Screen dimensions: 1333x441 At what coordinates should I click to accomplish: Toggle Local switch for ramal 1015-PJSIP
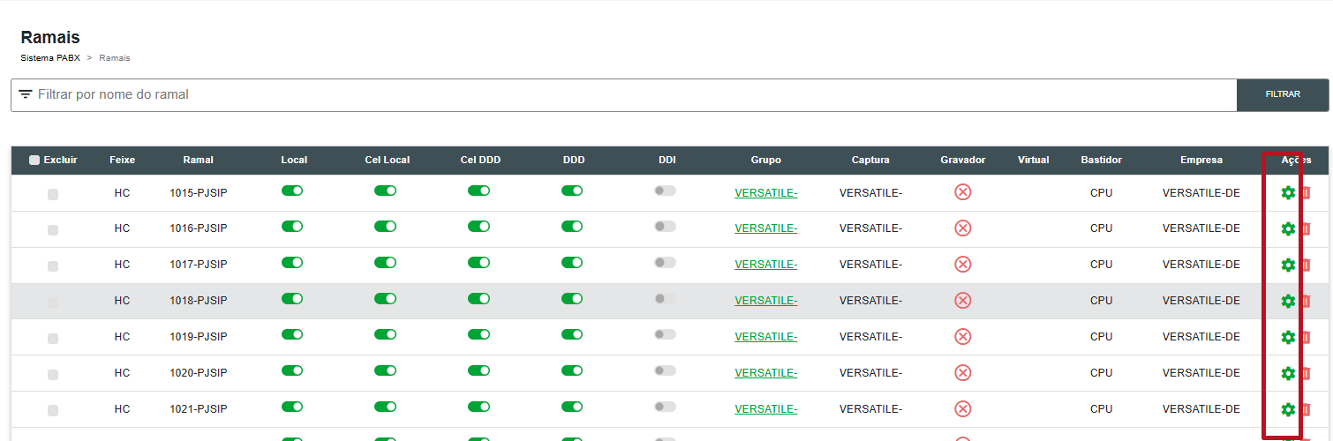[292, 191]
